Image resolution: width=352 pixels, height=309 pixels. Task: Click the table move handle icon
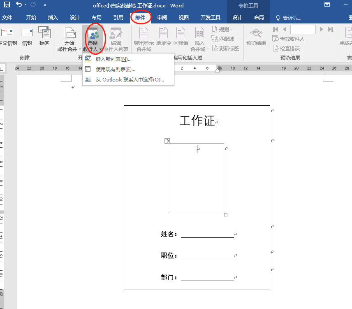click(x=167, y=141)
